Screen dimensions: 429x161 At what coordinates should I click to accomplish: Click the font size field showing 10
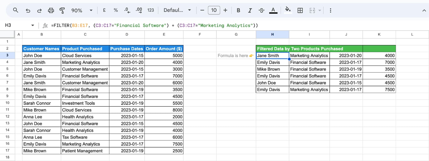(x=214, y=10)
